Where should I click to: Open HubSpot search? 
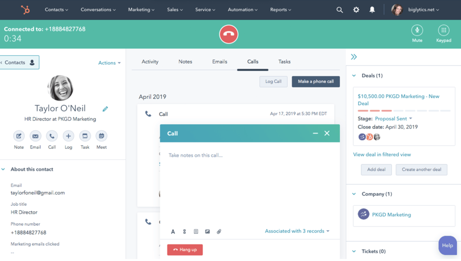pyautogui.click(x=340, y=10)
